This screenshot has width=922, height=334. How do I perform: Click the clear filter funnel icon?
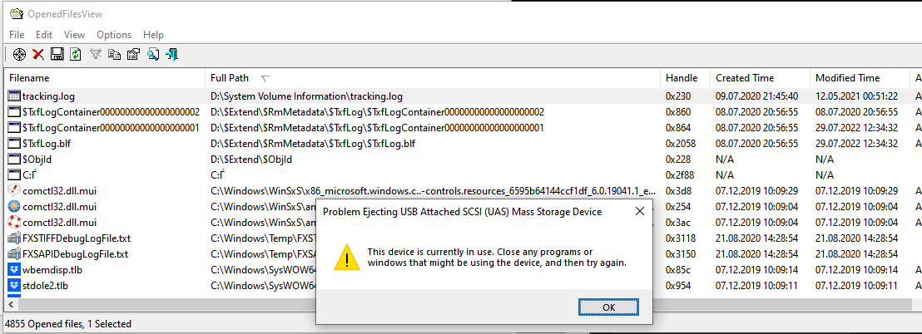coord(95,54)
